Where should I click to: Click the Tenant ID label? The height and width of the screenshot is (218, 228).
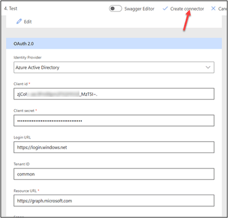point(22,164)
